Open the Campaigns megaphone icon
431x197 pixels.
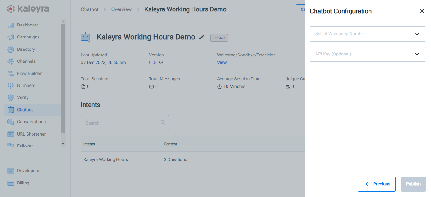(11, 37)
